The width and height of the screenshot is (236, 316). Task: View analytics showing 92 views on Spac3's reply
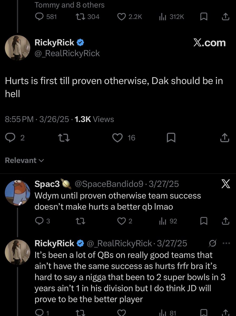tap(168, 221)
